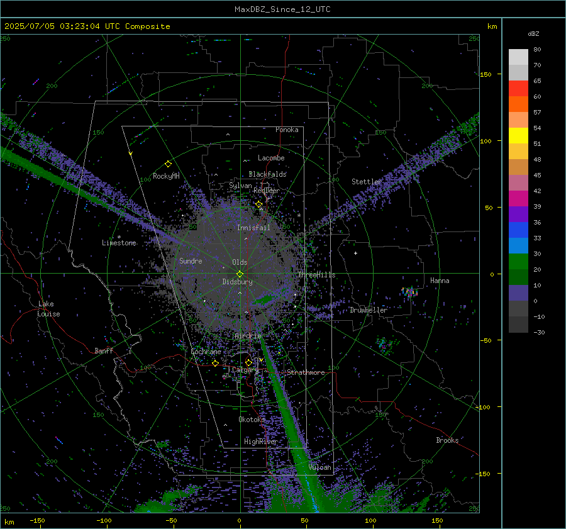Select the purple 36-39 dBZ legend swatch
Image resolution: width=566 pixels, height=529 pixels.
(518, 214)
